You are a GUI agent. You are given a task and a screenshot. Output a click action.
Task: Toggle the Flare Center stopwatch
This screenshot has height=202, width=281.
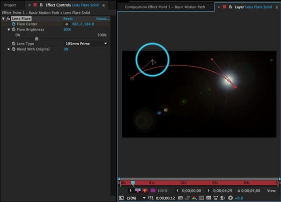click(14, 24)
